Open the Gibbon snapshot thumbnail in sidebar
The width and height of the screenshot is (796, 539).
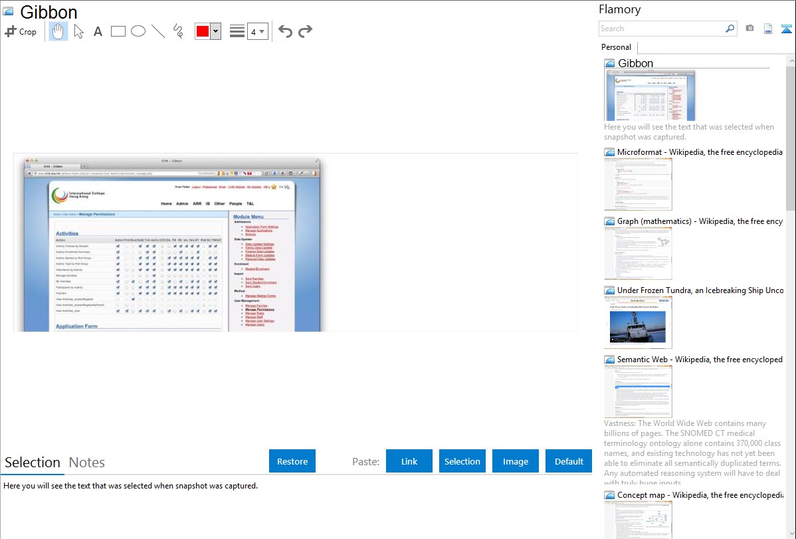pos(649,96)
